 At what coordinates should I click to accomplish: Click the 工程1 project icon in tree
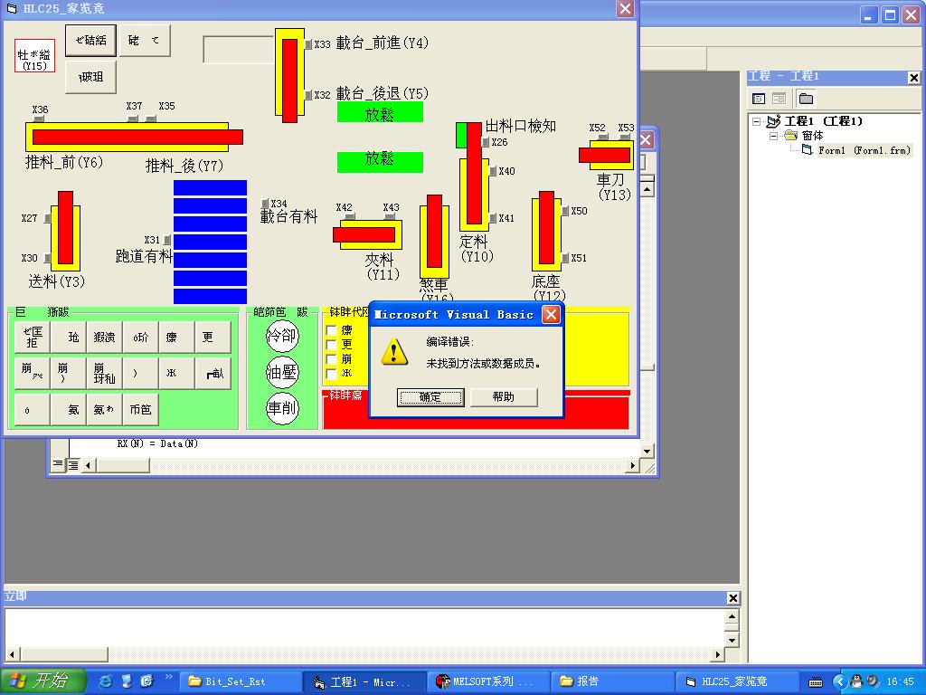[773, 121]
